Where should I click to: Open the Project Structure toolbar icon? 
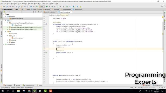(70, 6)
